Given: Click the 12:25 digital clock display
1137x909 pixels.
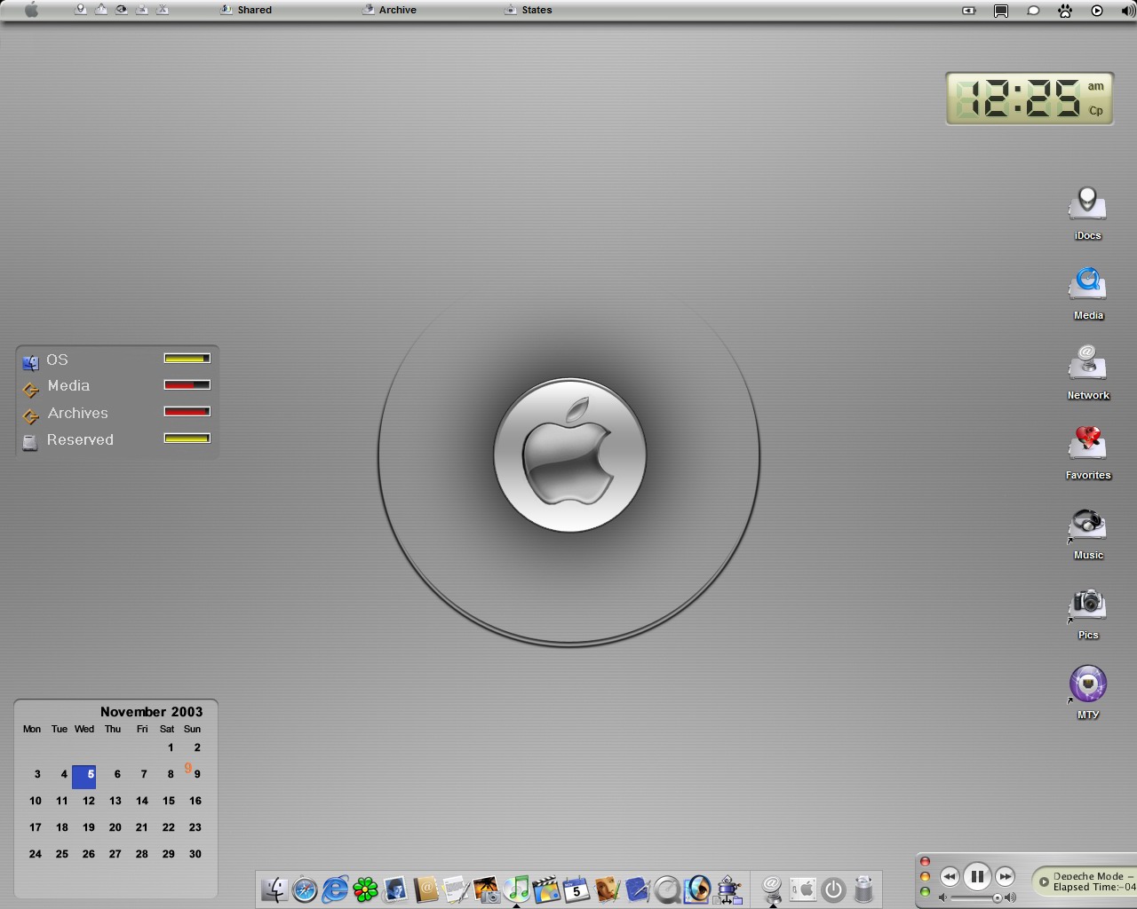Looking at the screenshot, I should (x=1019, y=99).
